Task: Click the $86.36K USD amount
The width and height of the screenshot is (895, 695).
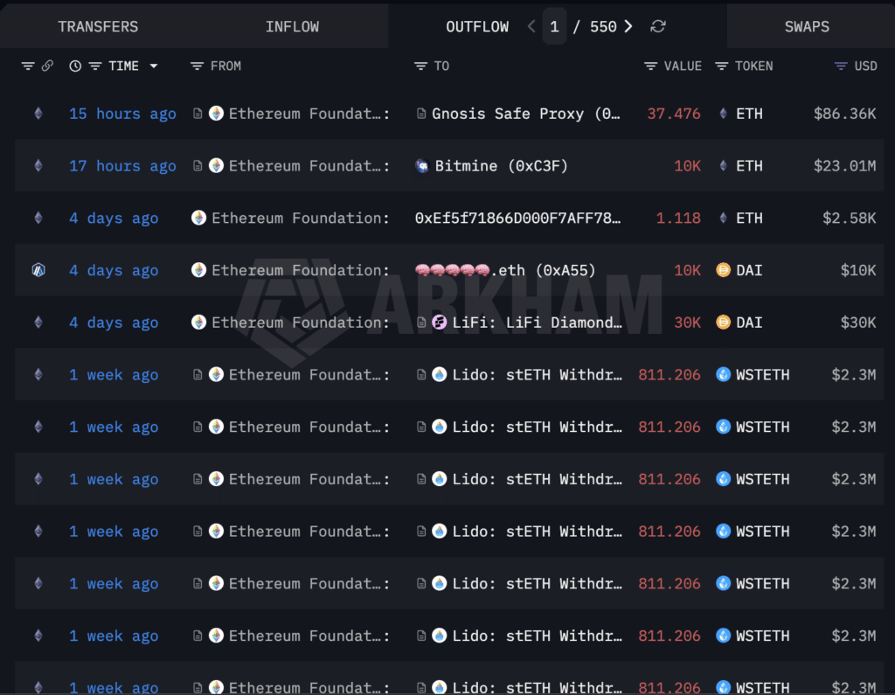Action: click(844, 114)
